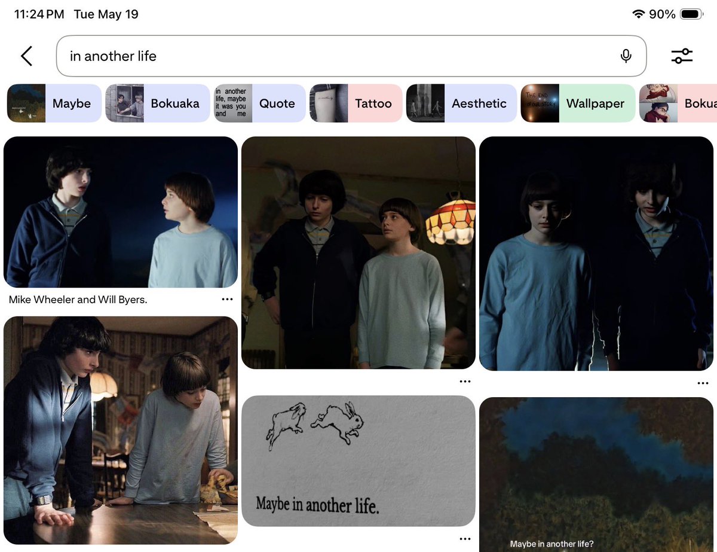Select the Maybe filter chip
Viewport: 717px width, 552px height.
pos(54,103)
